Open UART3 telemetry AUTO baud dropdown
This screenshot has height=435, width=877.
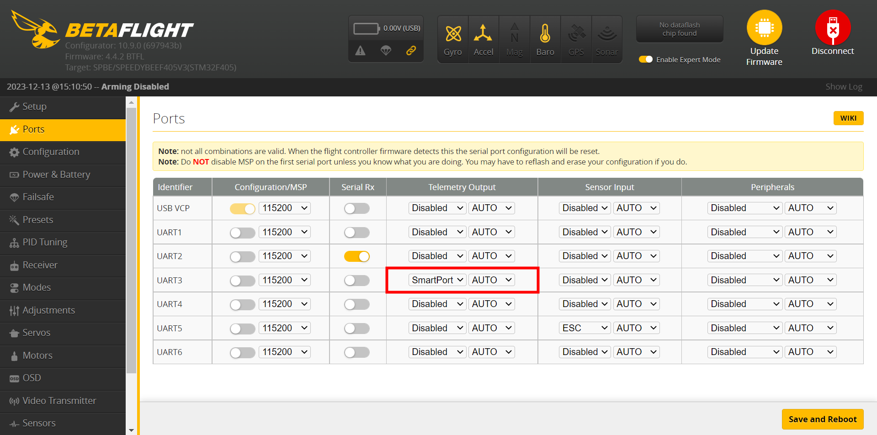(492, 280)
